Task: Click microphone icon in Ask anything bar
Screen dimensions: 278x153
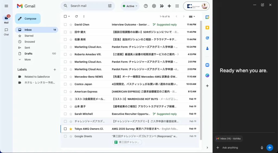Action: (262, 148)
